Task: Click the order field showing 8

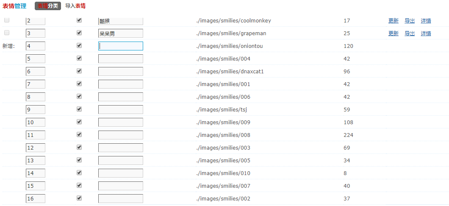Action: 36,97
